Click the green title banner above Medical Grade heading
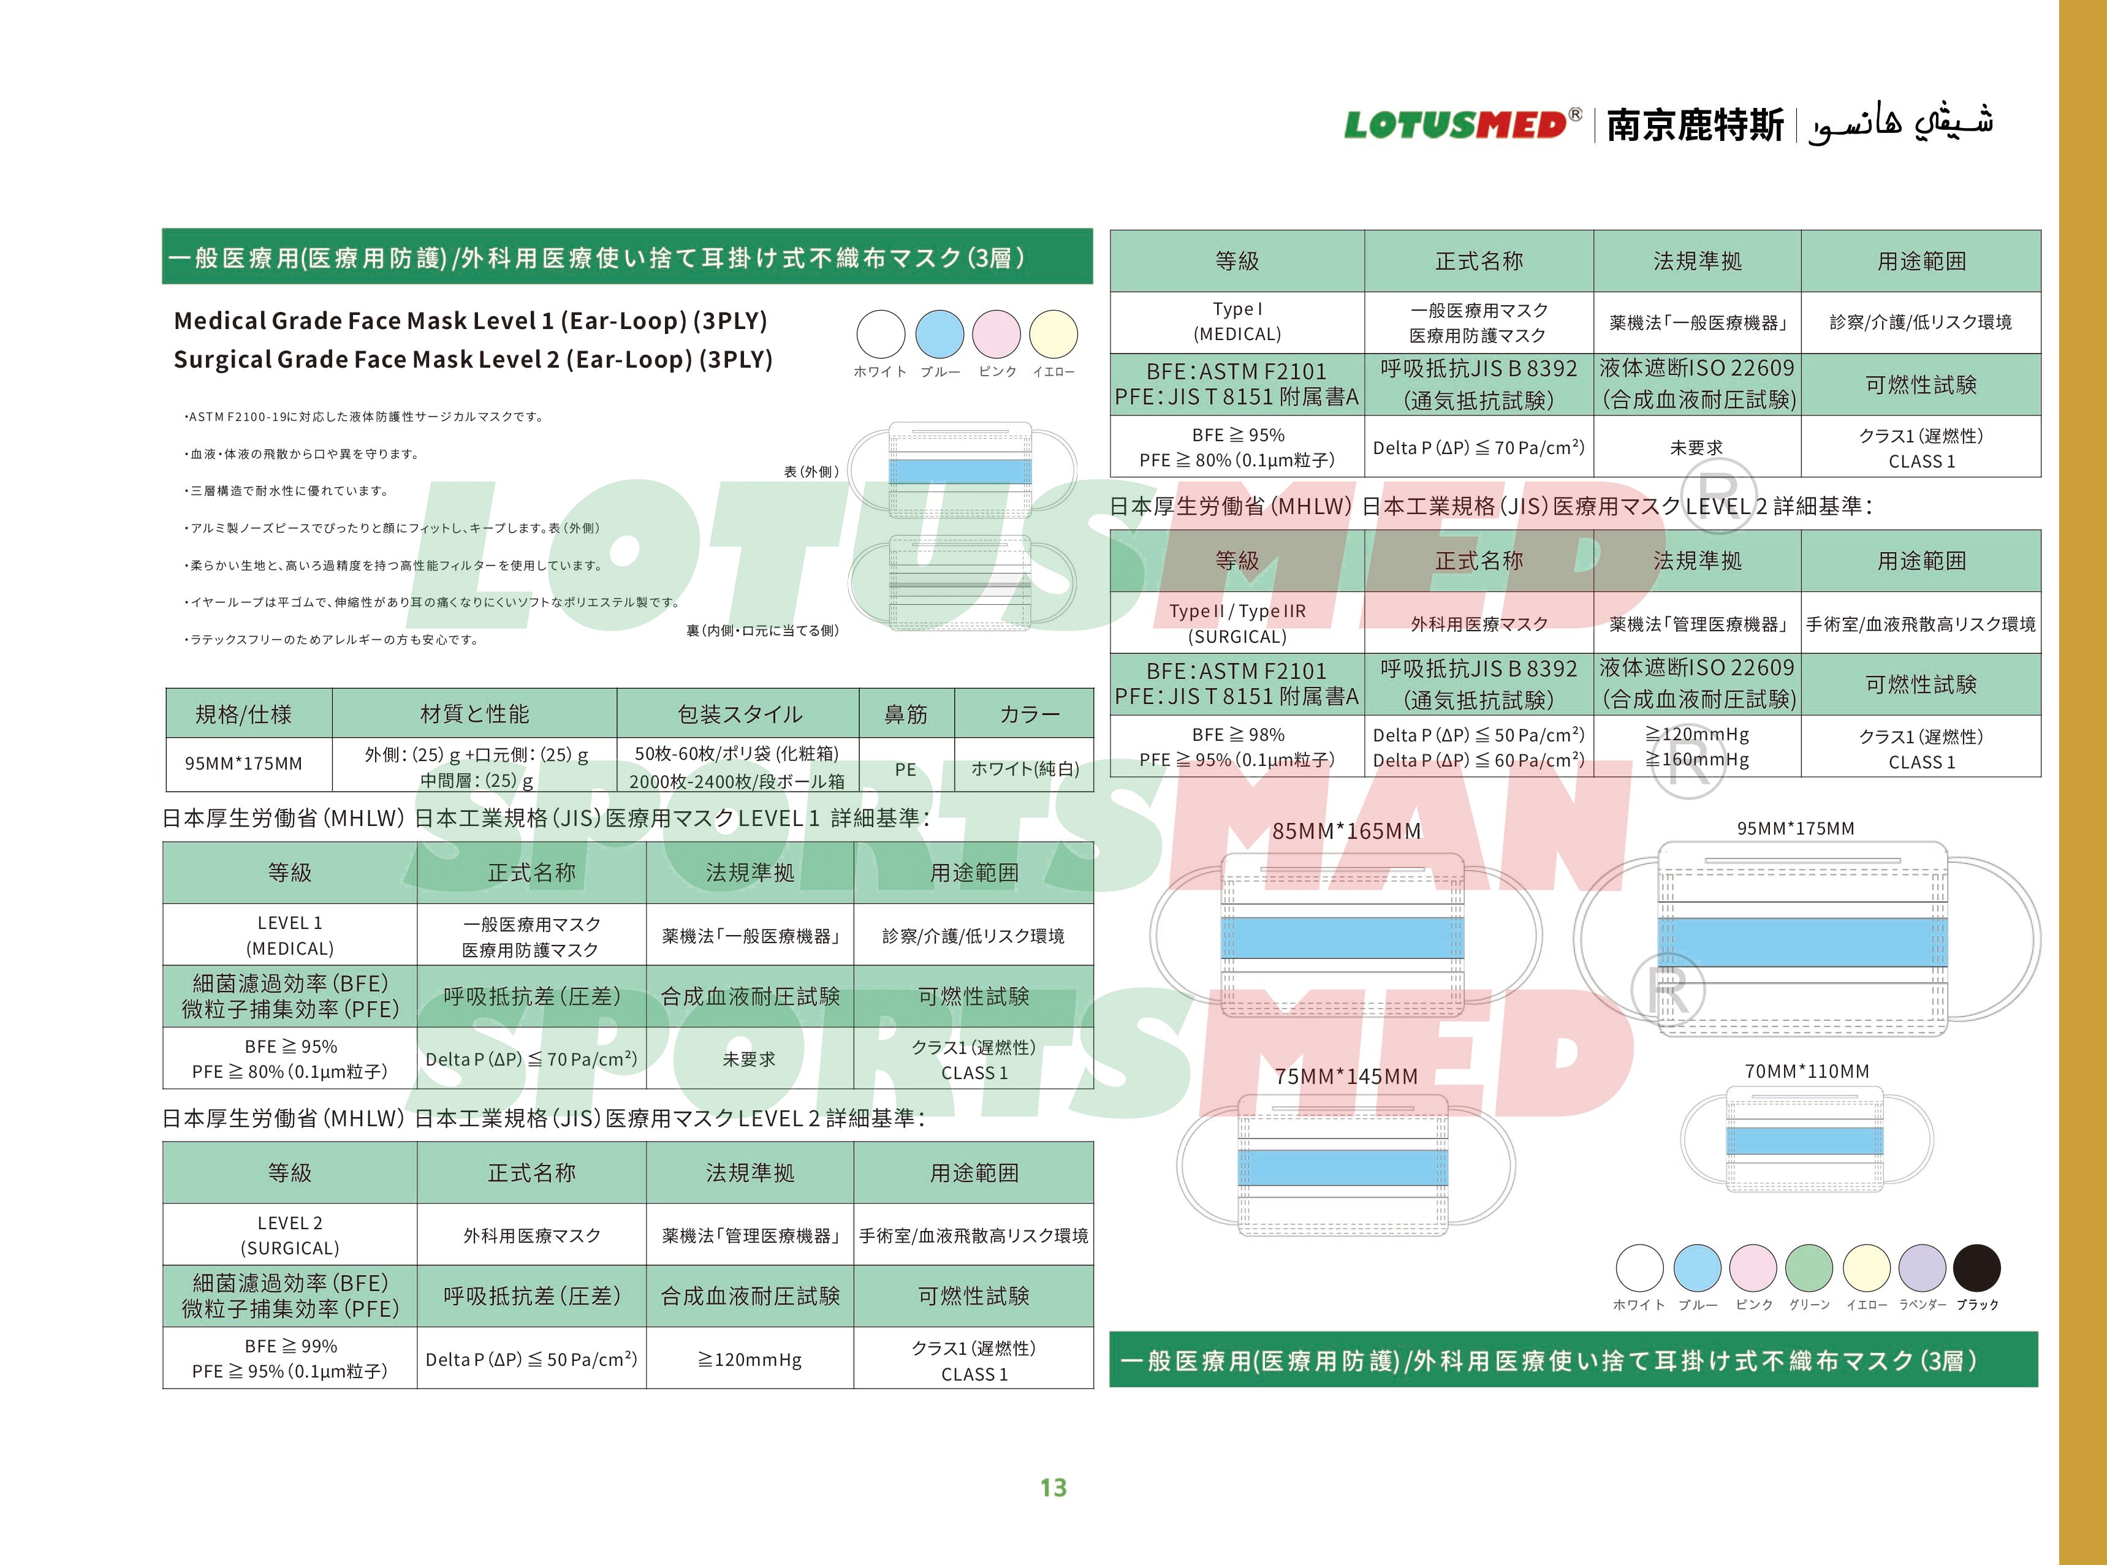The image size is (2107, 1565). click(627, 257)
